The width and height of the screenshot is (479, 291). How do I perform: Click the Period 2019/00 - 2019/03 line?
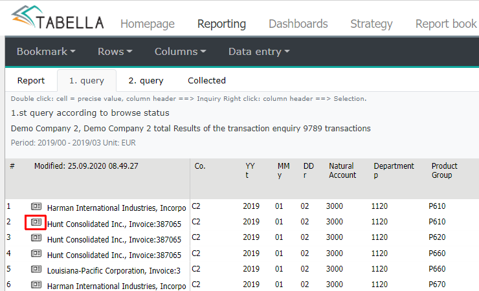[x=73, y=143]
